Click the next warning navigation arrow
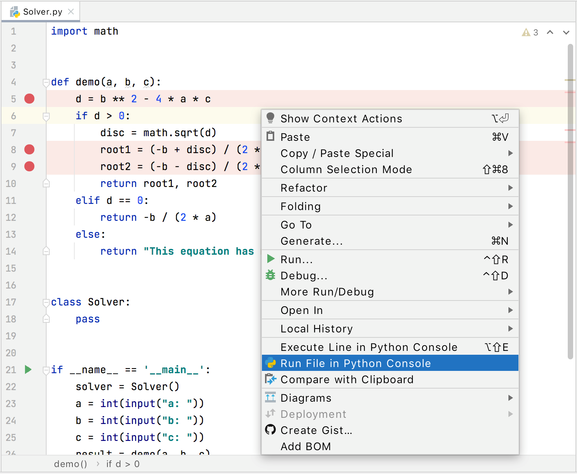Image resolution: width=577 pixels, height=474 pixels. click(566, 32)
